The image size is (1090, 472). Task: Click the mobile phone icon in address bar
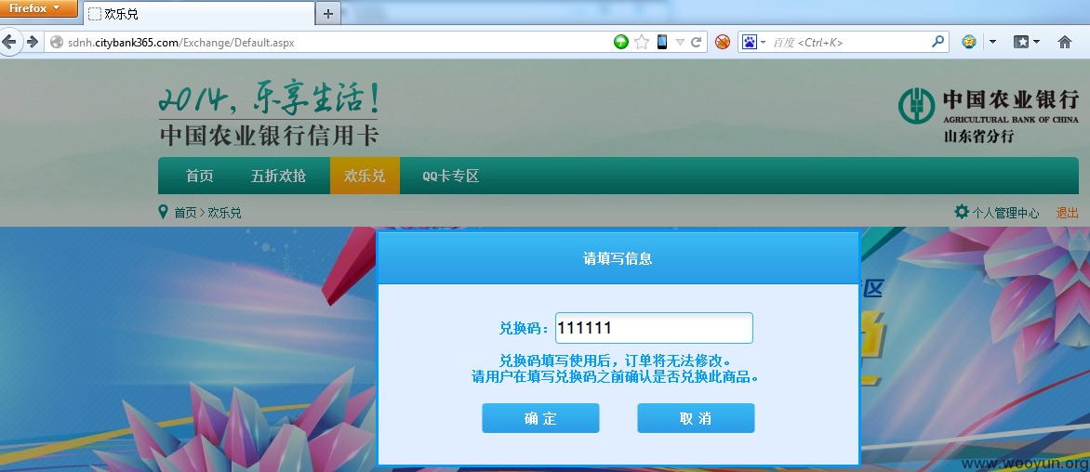662,43
